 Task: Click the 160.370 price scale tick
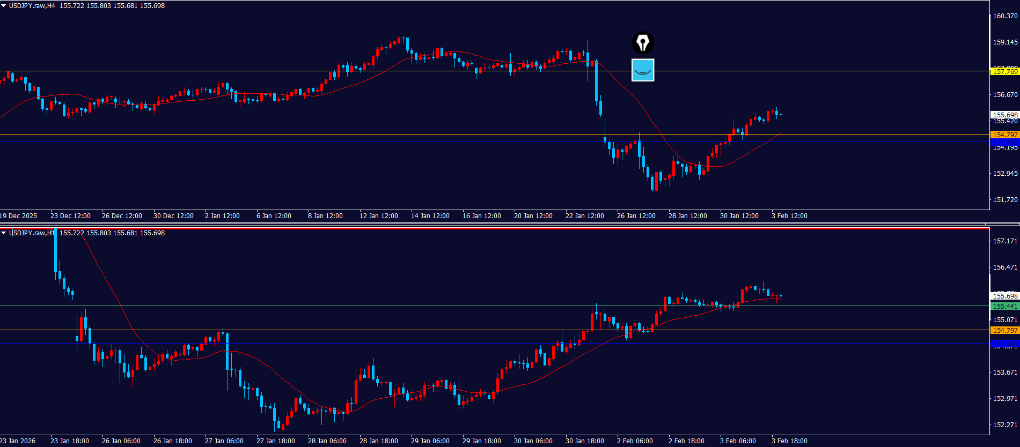coord(1005,16)
